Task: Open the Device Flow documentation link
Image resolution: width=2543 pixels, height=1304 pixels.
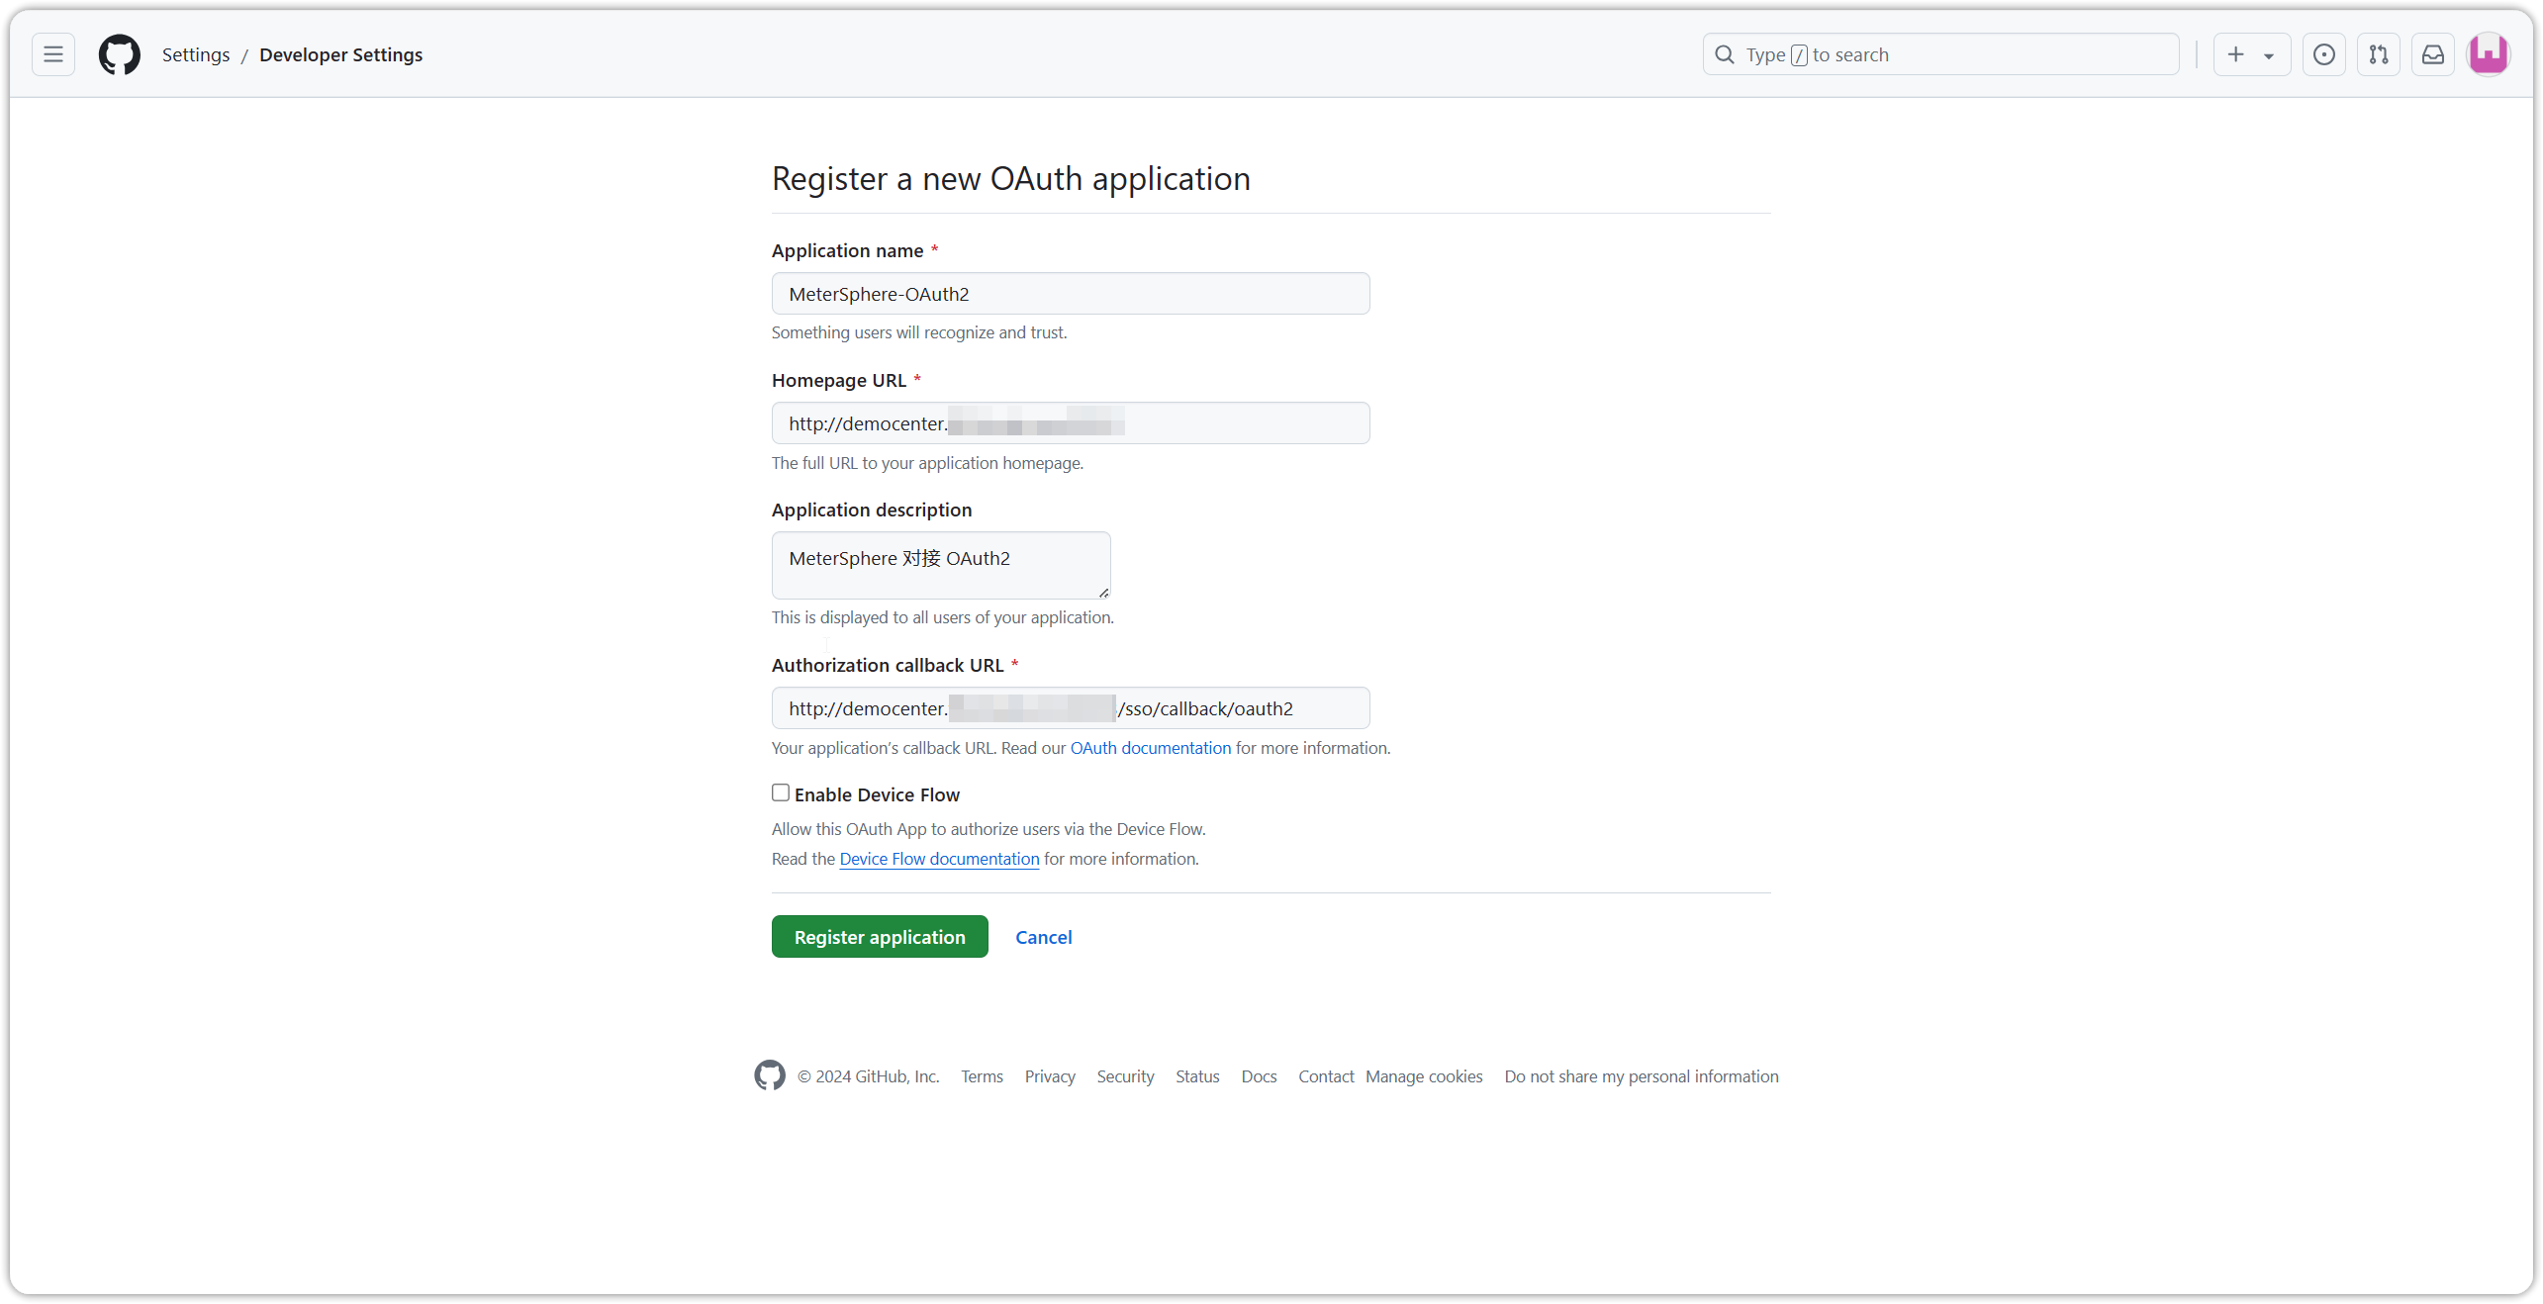Action: click(939, 859)
